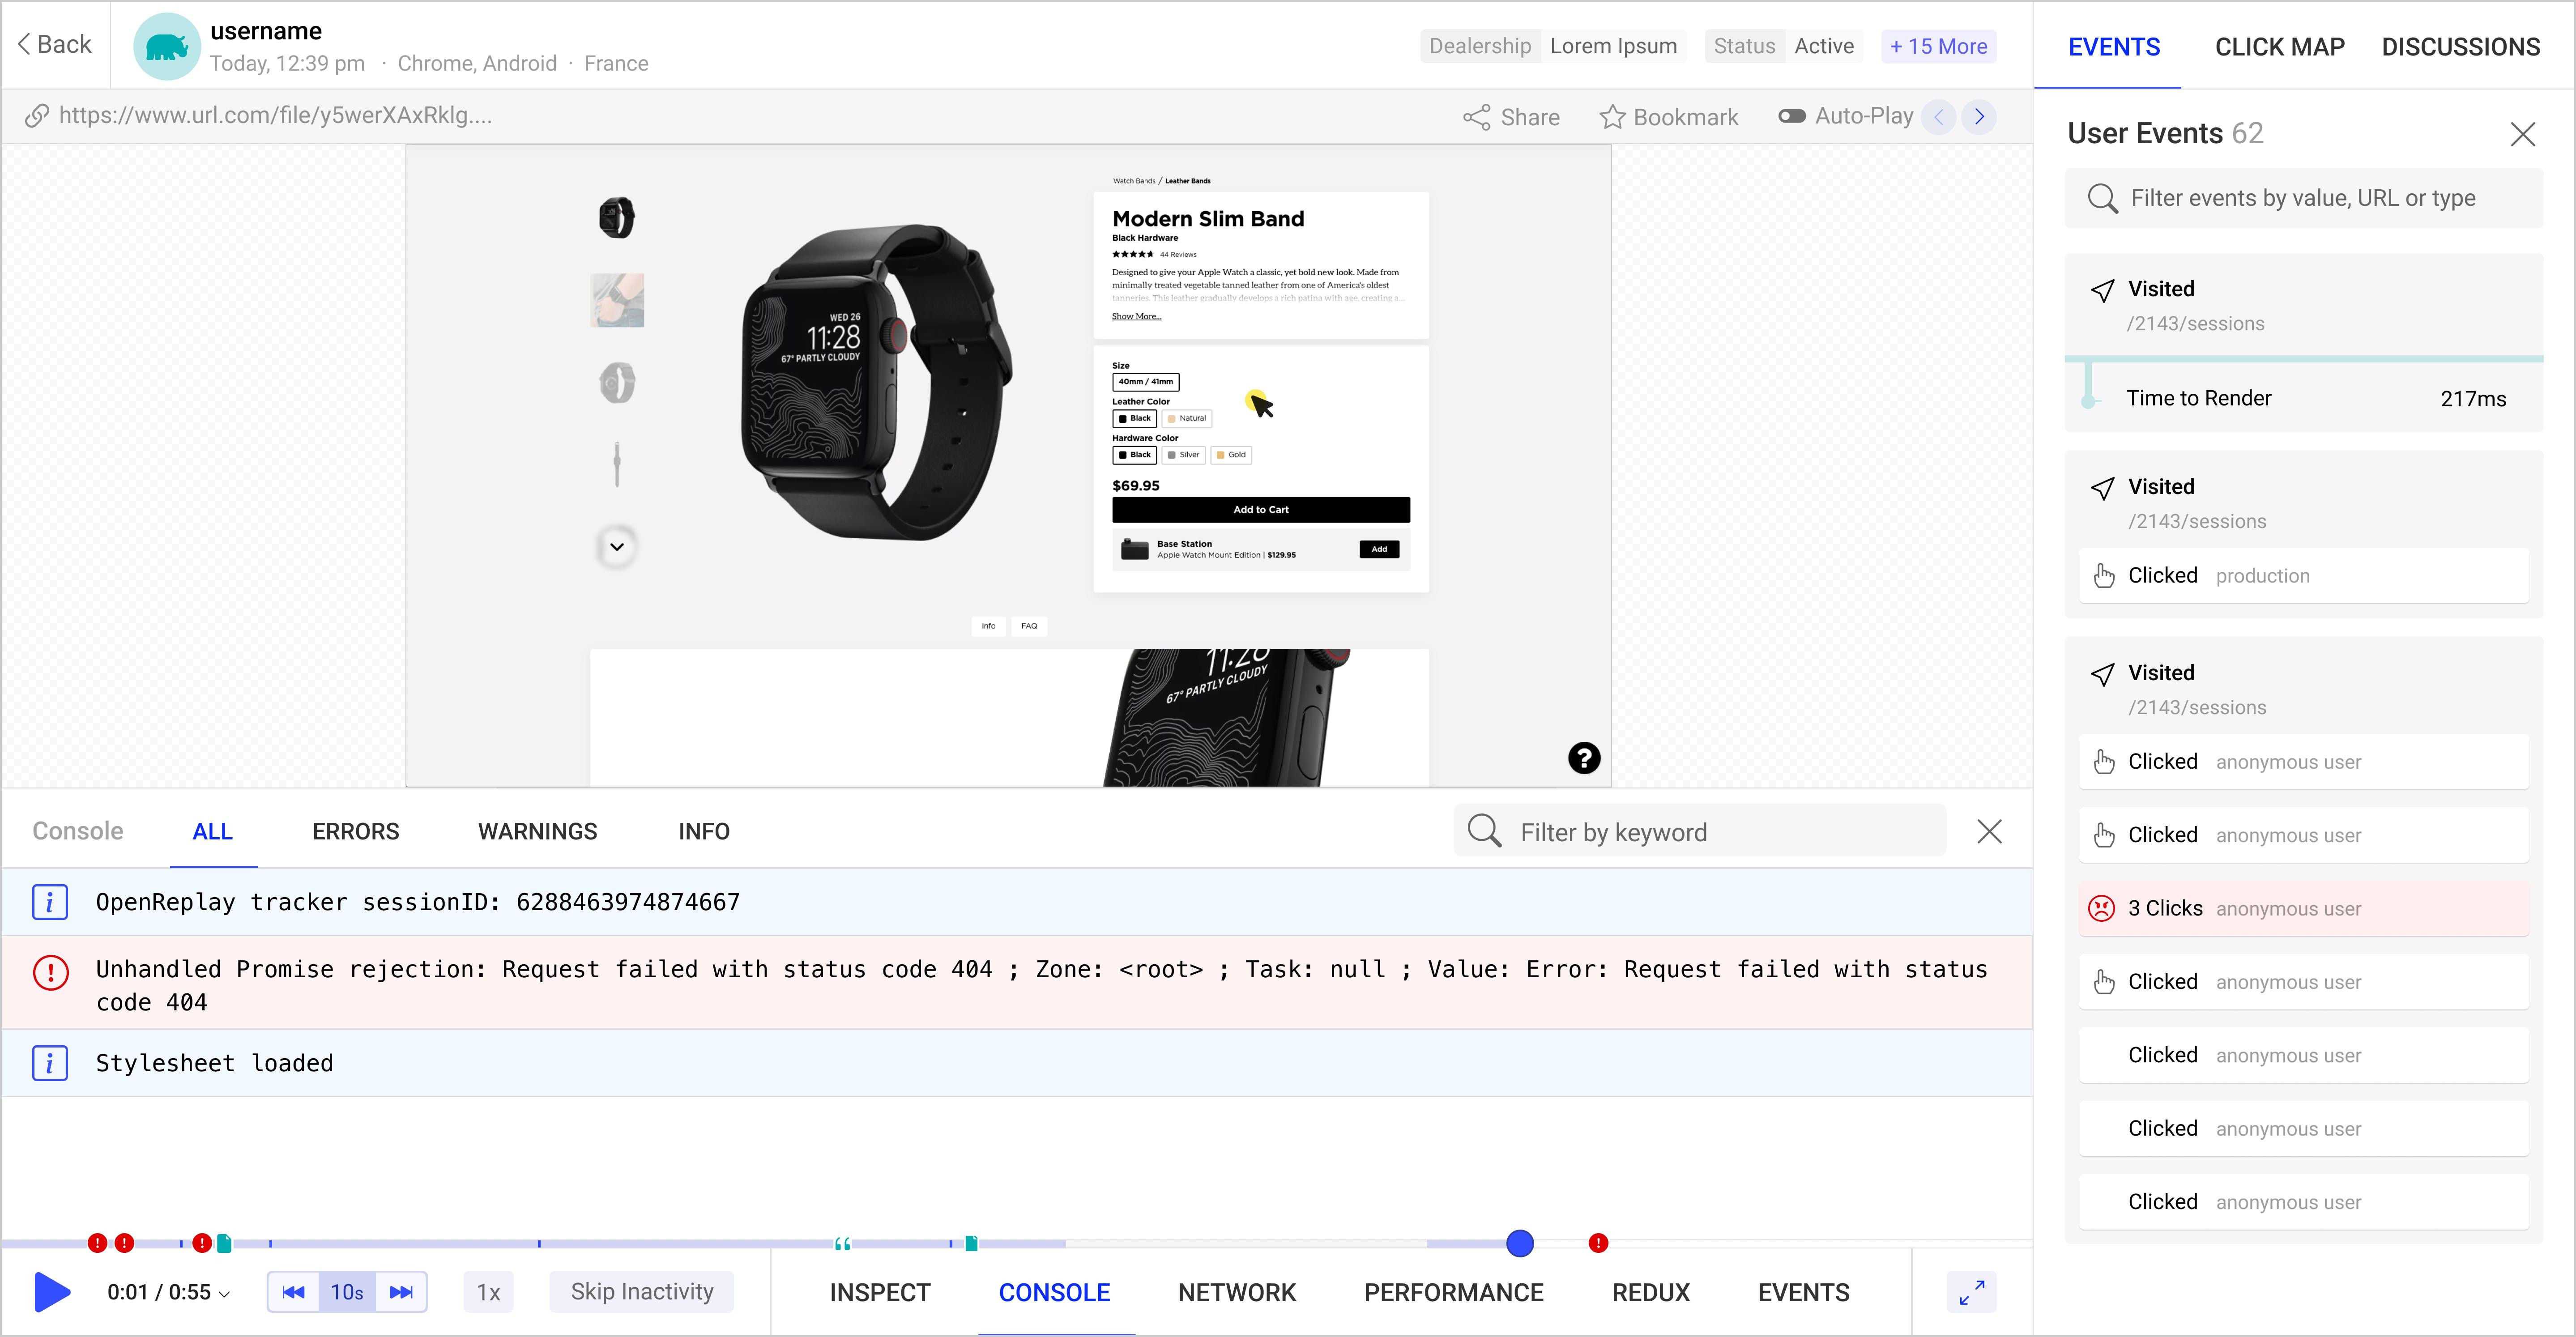Click the Share icon
The image size is (2576, 1337).
pyautogui.click(x=1477, y=117)
